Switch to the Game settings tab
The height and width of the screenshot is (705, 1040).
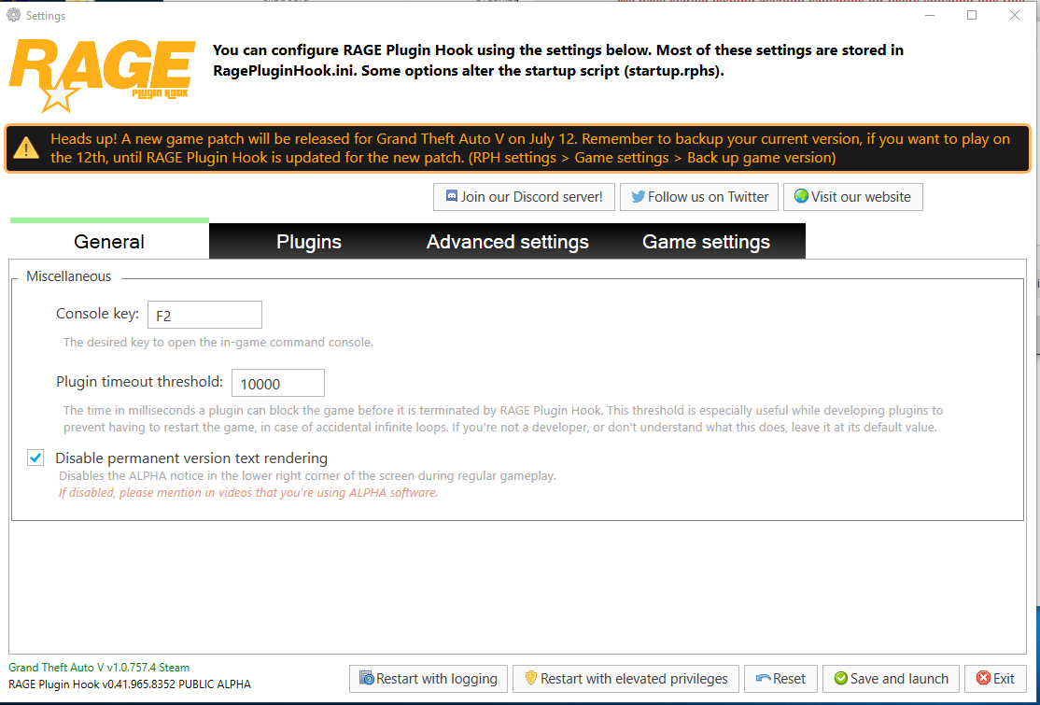tap(707, 242)
